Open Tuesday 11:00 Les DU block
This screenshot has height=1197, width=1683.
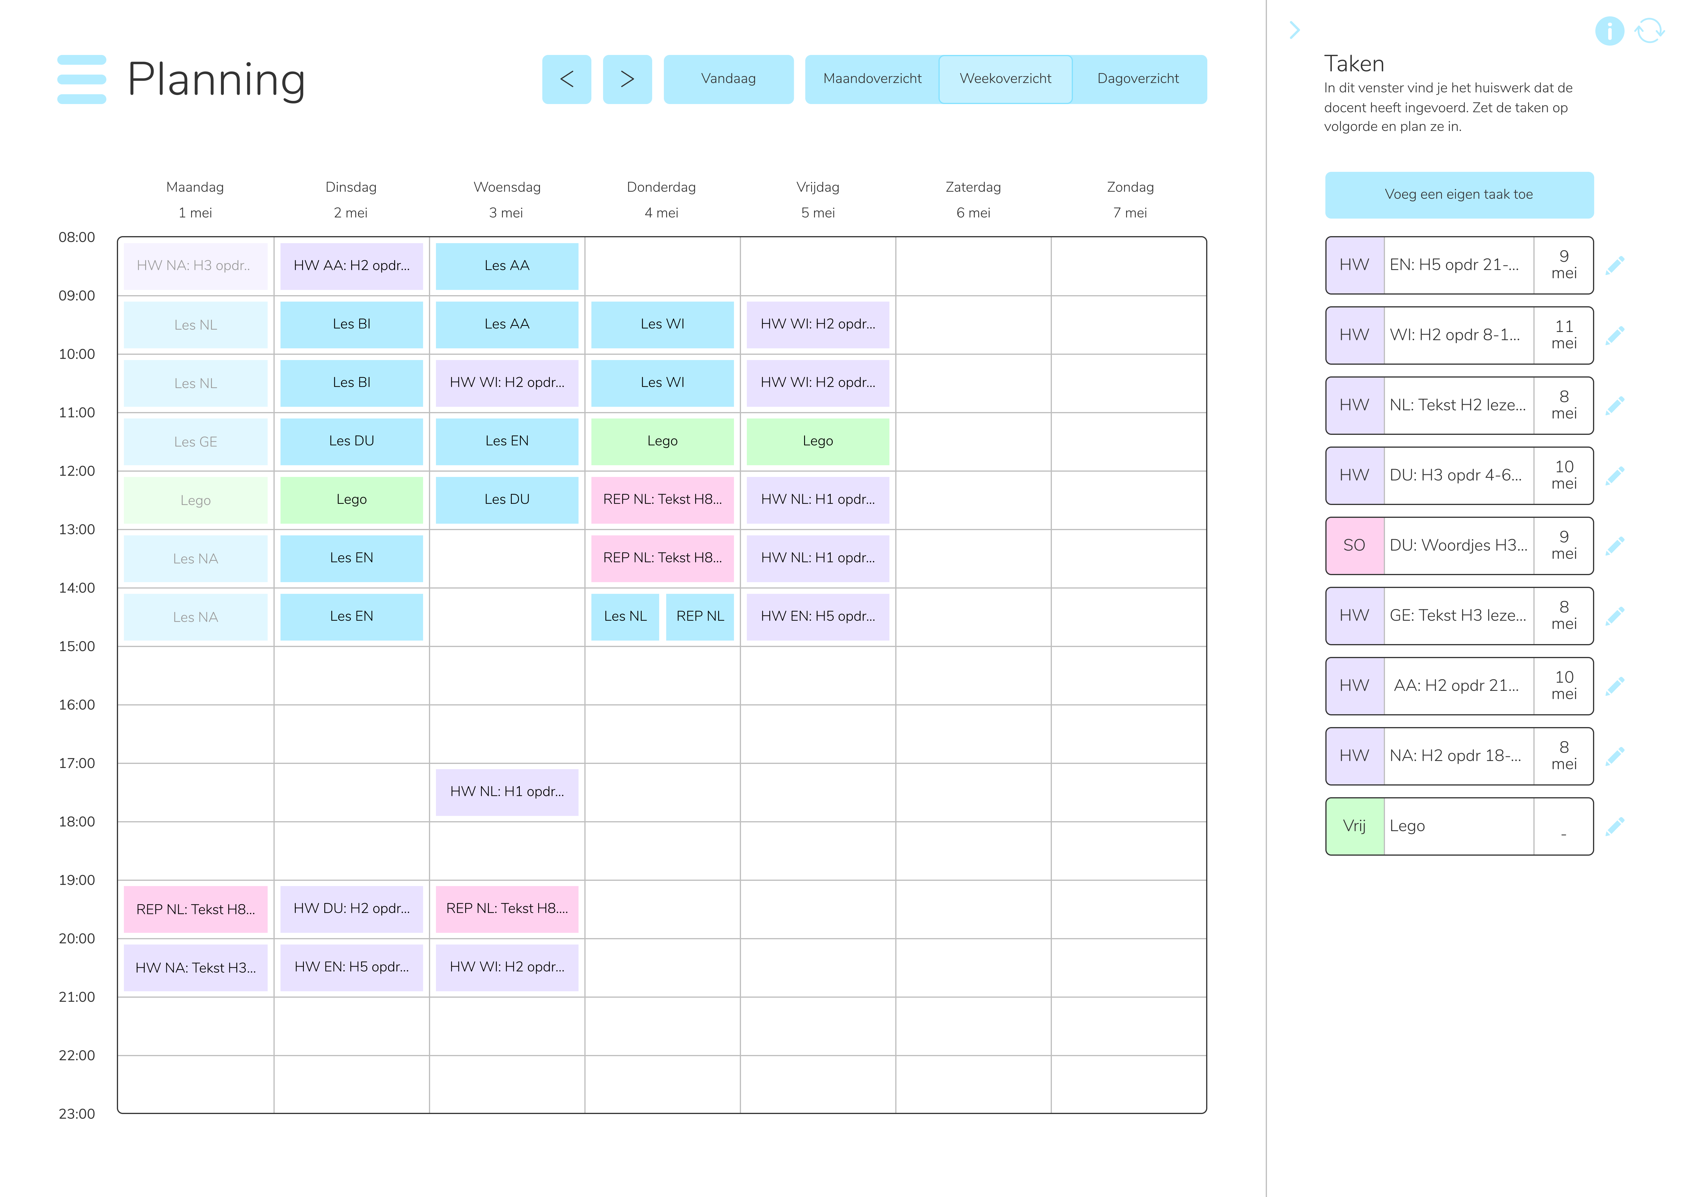(x=352, y=442)
